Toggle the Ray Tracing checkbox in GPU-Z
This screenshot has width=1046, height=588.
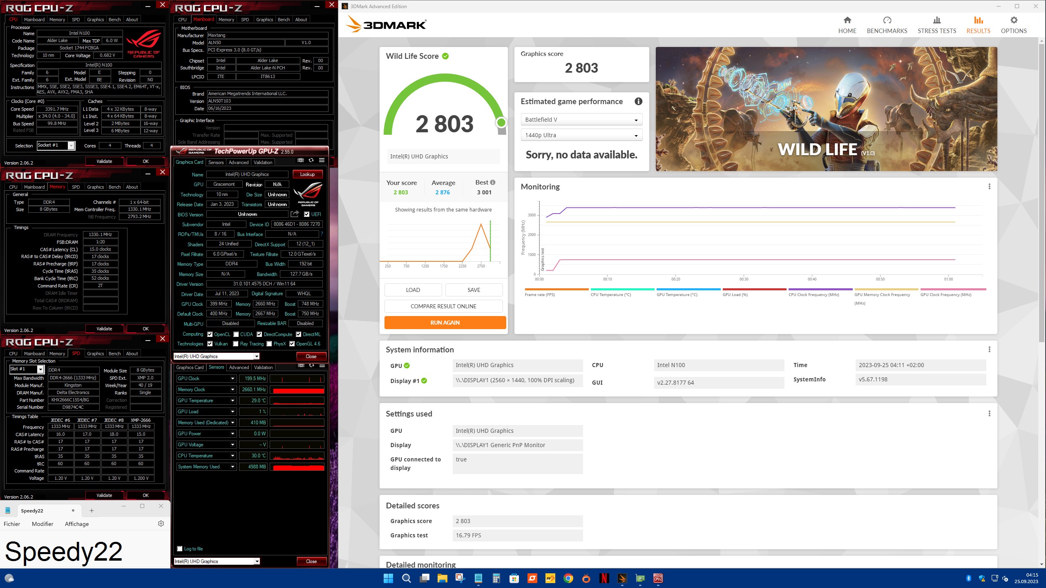[236, 344]
